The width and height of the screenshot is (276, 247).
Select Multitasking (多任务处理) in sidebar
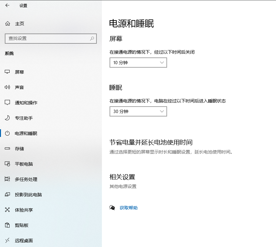click(x=26, y=179)
